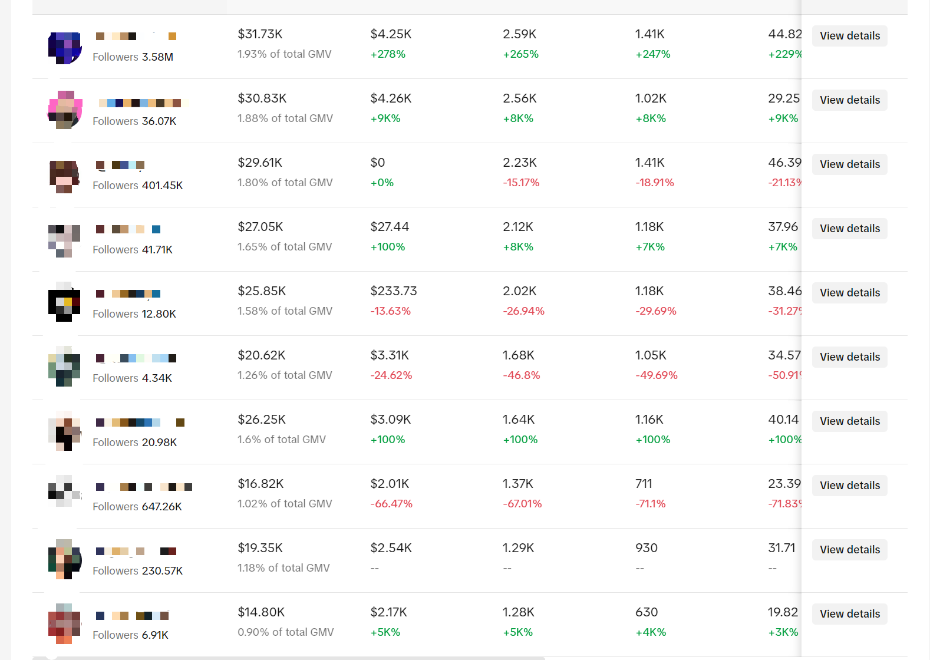Viewport: 930px width, 660px height.
Task: View details for the 36.07K followers creator
Action: [x=849, y=100]
